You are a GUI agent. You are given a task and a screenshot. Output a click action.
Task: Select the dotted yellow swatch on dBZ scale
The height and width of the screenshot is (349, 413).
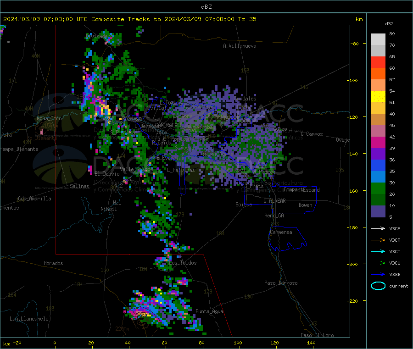click(378, 97)
